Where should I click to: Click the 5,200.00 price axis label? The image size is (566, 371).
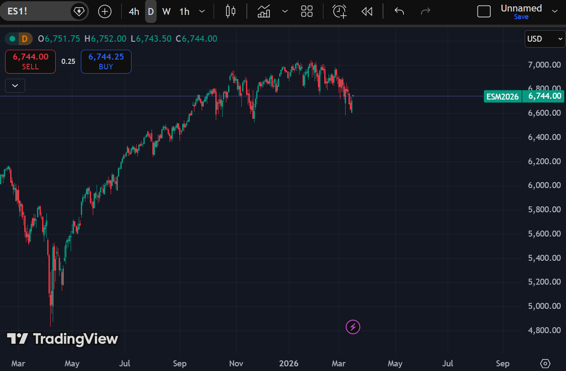point(545,282)
